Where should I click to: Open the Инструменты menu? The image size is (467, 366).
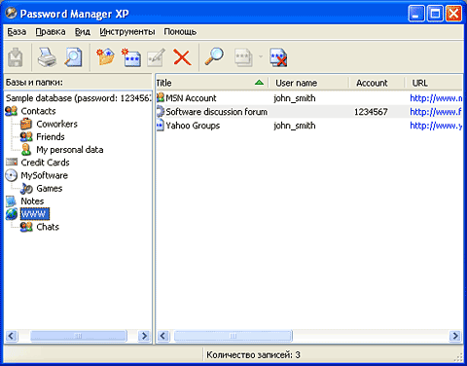click(127, 32)
